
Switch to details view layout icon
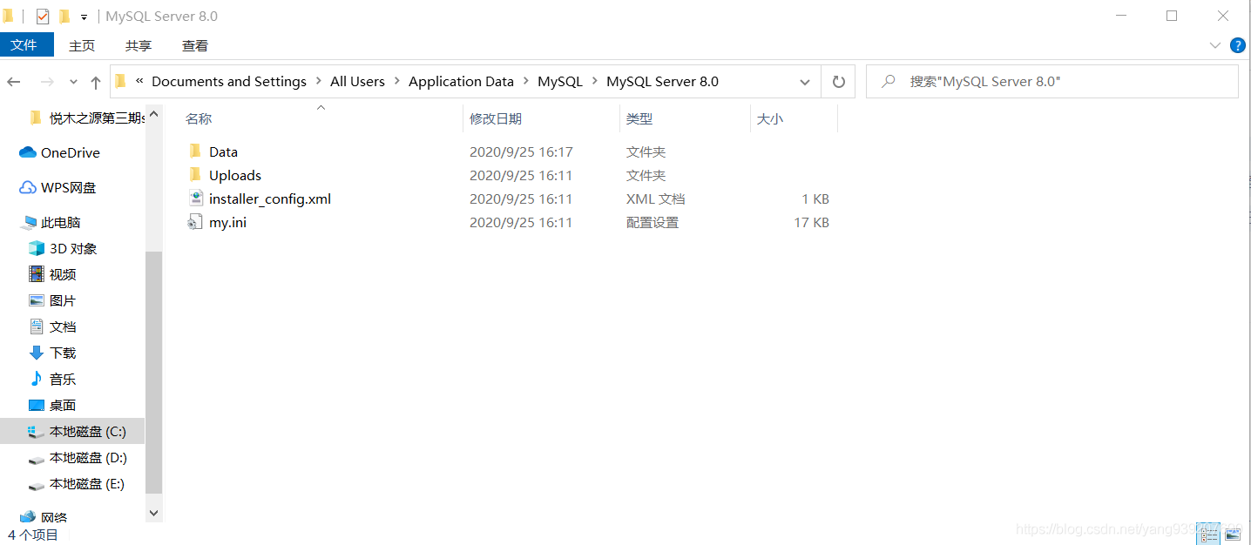click(1208, 533)
